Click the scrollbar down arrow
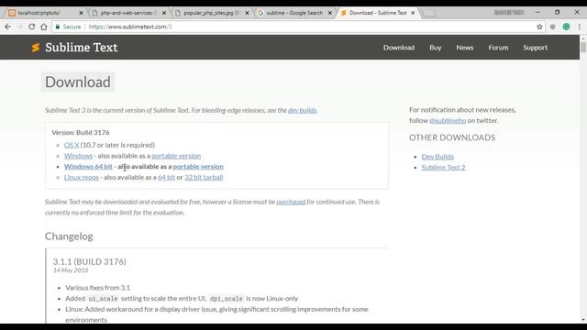Image resolution: width=587 pixels, height=330 pixels. pos(583,320)
